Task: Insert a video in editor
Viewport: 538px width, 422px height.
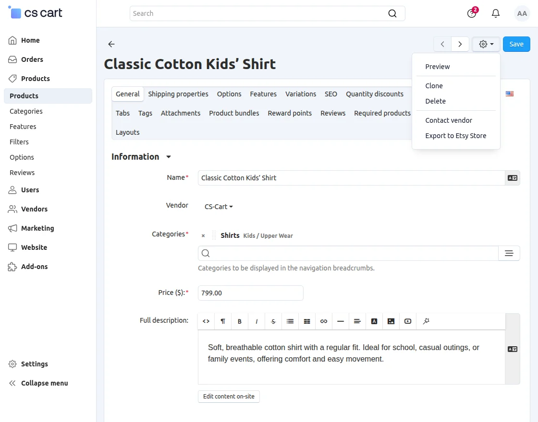Action: (408, 321)
